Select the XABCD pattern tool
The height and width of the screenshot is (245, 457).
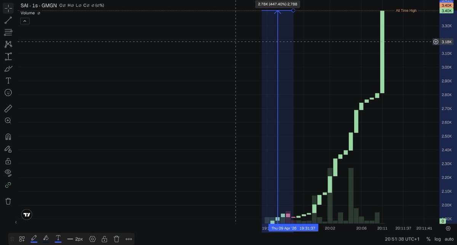[x=8, y=45]
